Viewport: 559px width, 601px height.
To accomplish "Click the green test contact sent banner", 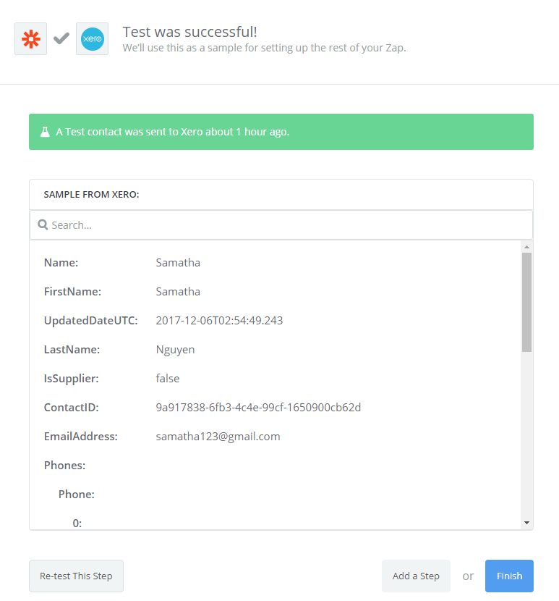I will pos(281,132).
